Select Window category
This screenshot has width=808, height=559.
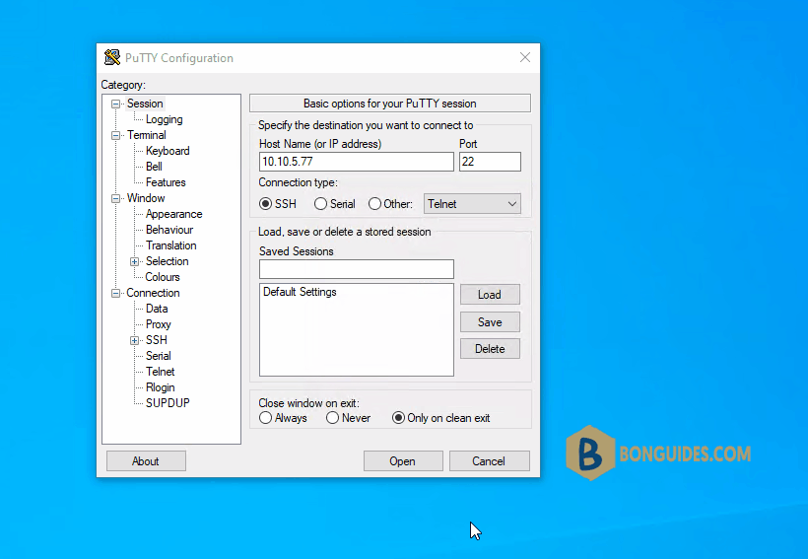(146, 198)
